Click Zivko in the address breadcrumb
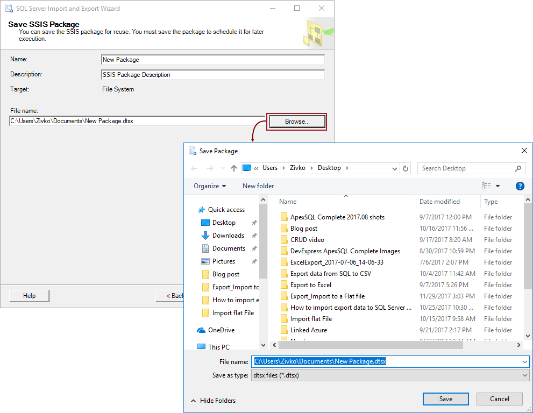 297,168
